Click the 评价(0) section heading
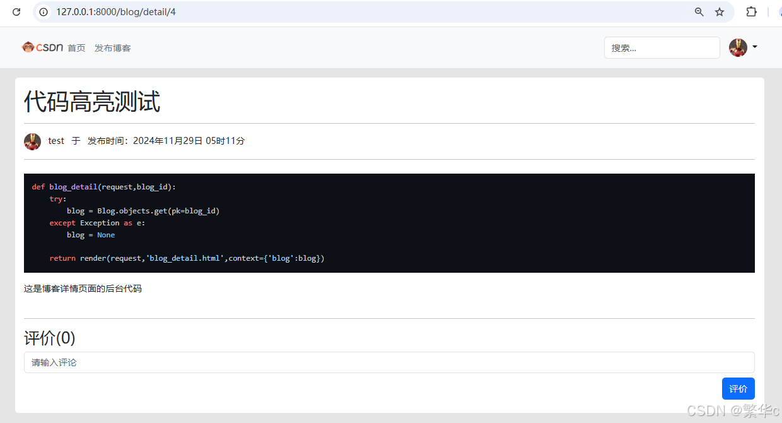This screenshot has width=782, height=423. tap(49, 338)
